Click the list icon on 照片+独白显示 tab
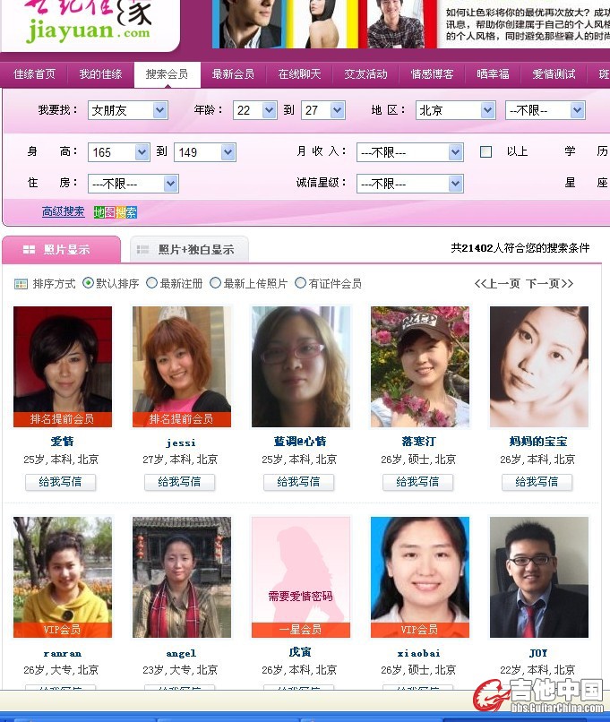This screenshot has height=722, width=610. coord(143,250)
